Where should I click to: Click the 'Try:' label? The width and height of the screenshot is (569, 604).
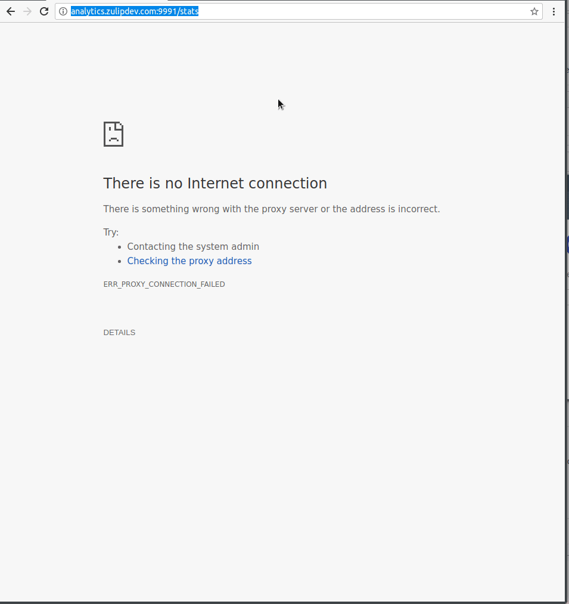[111, 233]
